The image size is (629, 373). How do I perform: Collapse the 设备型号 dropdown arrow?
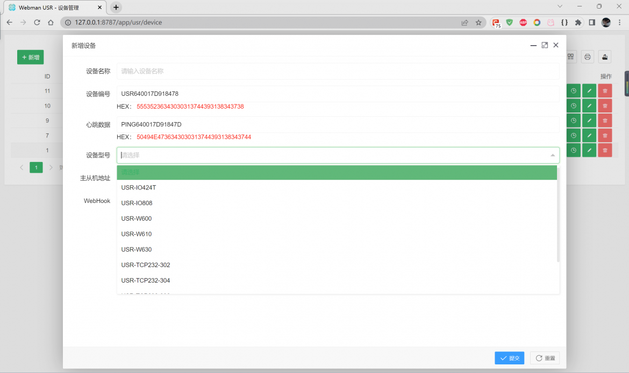click(552, 155)
